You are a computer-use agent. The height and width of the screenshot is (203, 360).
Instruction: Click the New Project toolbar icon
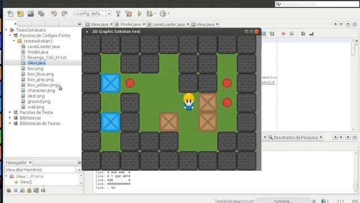[x=20, y=14]
